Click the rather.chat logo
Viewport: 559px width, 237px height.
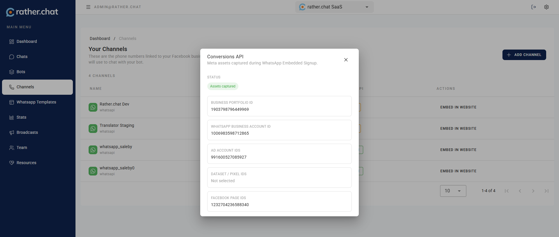(x=32, y=12)
